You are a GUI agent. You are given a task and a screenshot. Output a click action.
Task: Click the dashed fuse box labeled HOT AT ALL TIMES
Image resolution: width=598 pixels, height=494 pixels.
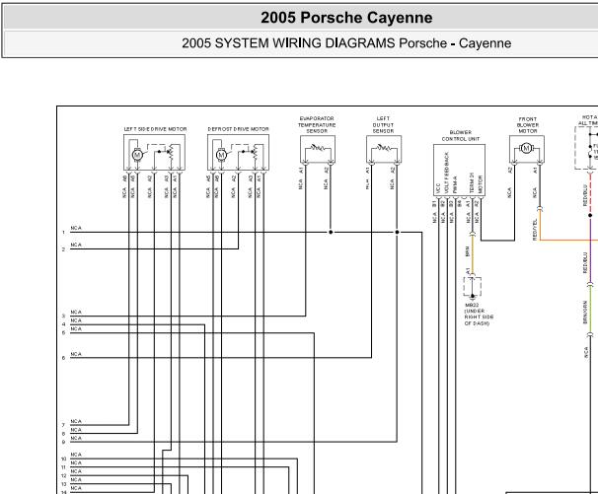tap(586, 148)
